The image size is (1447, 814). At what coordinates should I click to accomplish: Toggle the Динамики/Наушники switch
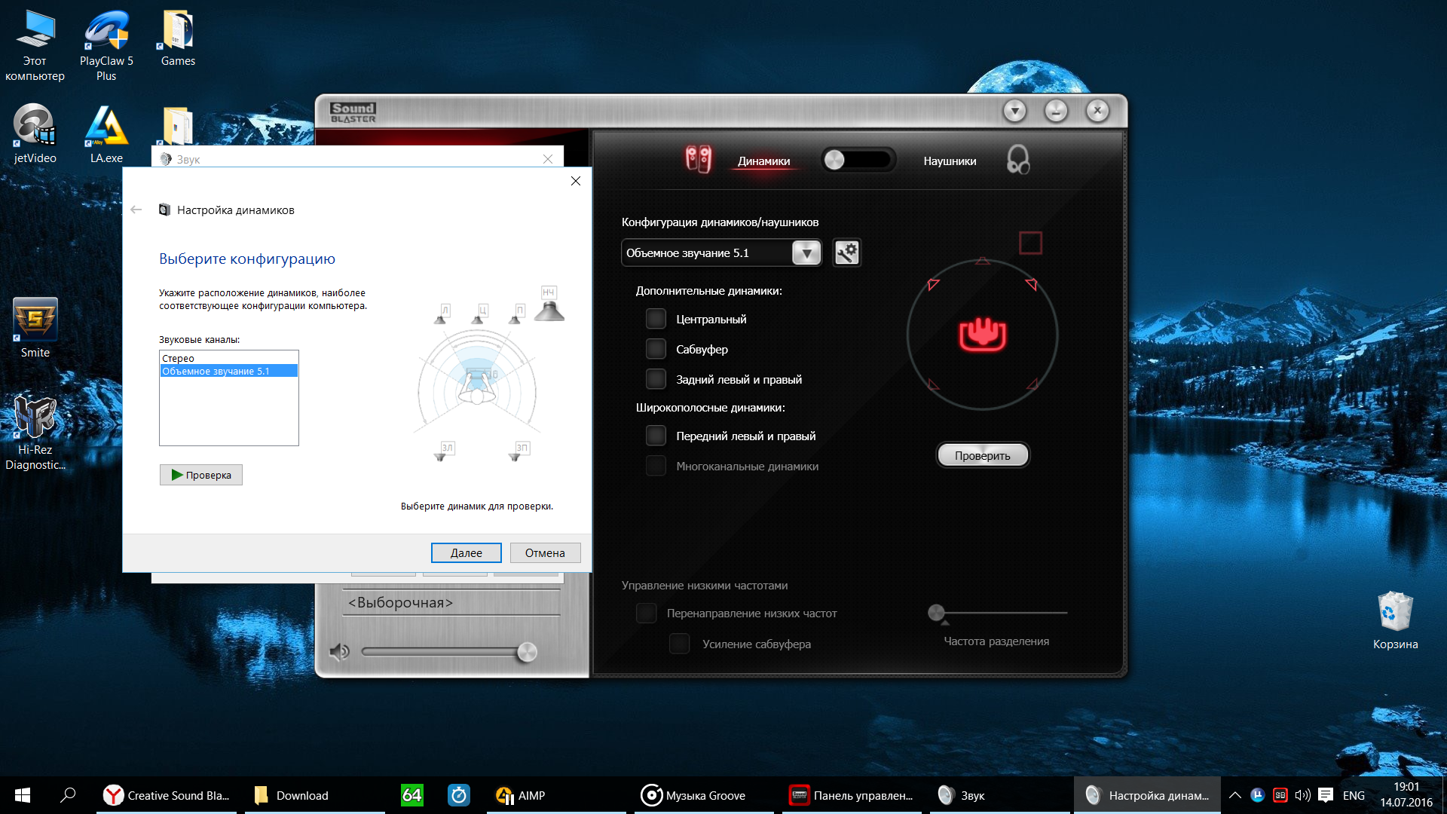857,160
